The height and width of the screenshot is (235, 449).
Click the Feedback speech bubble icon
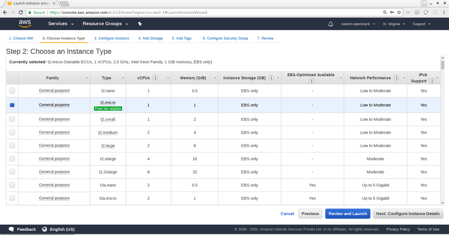click(x=11, y=229)
